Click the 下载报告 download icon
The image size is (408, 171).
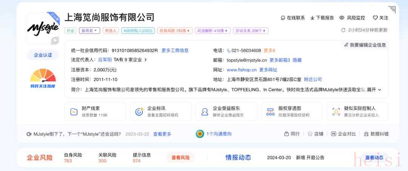(x=312, y=18)
